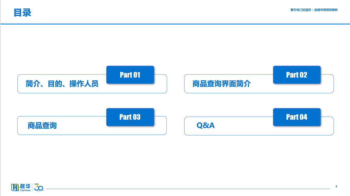Click the Lianhua "H" logo icon
350x196 pixels.
15,187
